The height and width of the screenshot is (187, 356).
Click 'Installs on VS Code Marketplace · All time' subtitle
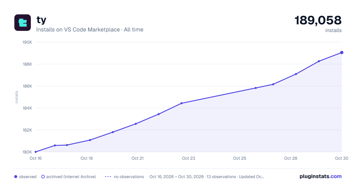(x=90, y=30)
